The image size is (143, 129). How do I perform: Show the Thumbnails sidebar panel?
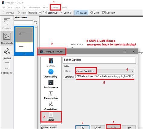tap(7, 38)
